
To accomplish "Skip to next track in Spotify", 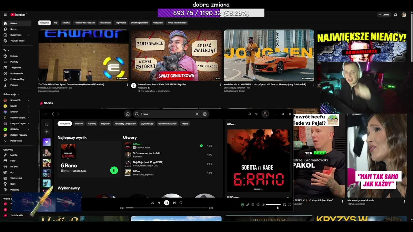I will 174,203.
